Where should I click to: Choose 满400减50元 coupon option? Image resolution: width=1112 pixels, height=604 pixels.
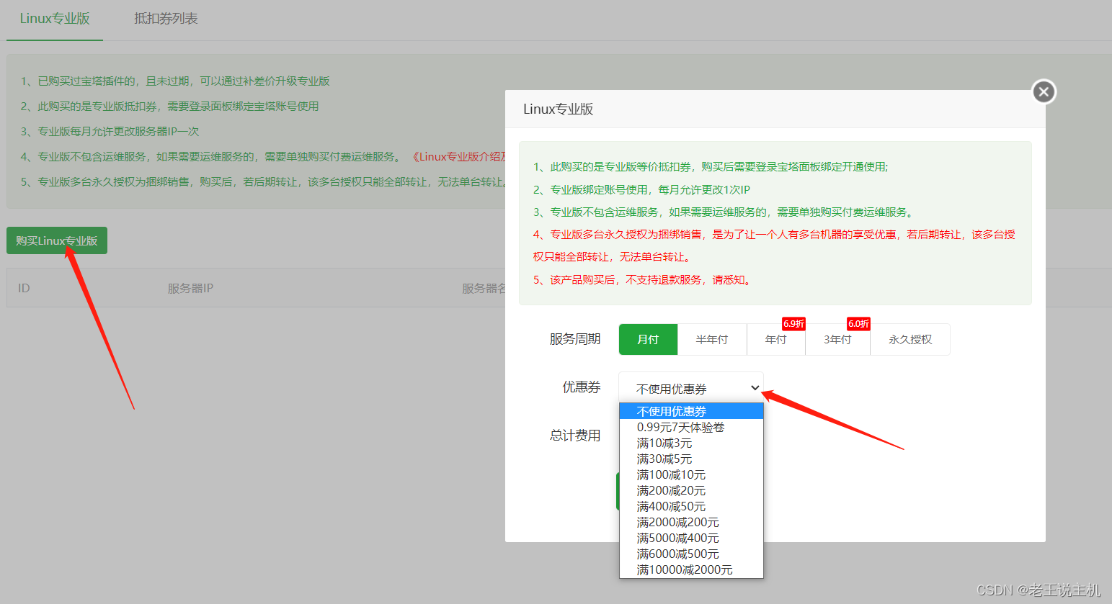coord(691,506)
